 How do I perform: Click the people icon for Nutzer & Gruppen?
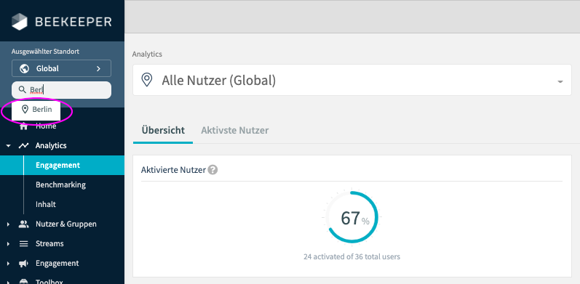[24, 224]
